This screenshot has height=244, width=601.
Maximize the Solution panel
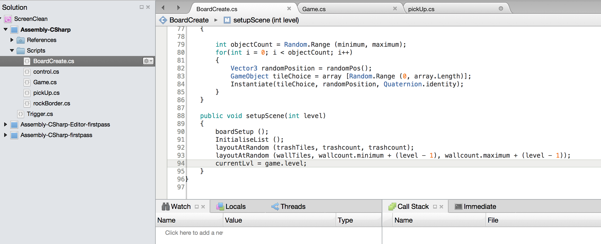tap(142, 7)
